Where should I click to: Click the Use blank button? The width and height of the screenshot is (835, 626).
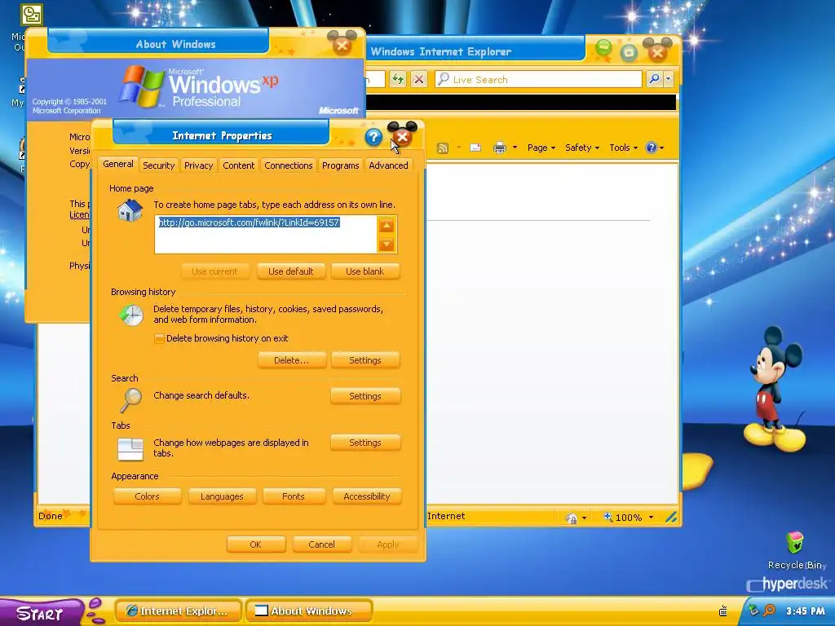point(364,271)
